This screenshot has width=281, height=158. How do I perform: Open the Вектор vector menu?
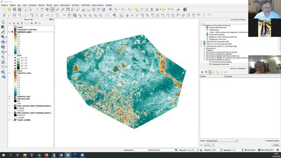[49, 5]
